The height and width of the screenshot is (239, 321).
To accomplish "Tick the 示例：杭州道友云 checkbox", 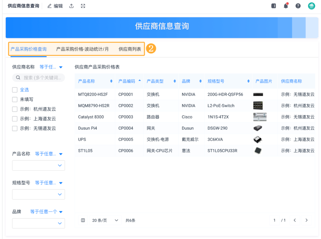I will 15,109.
